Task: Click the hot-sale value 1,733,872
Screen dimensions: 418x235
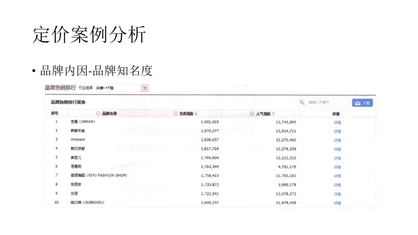Action: coord(210,185)
